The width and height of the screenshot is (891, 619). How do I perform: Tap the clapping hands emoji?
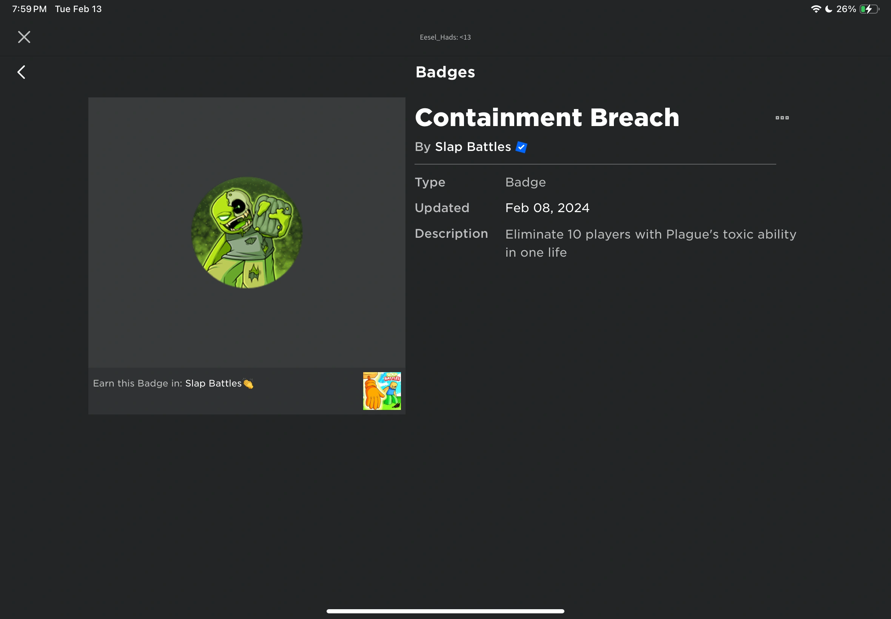[248, 383]
